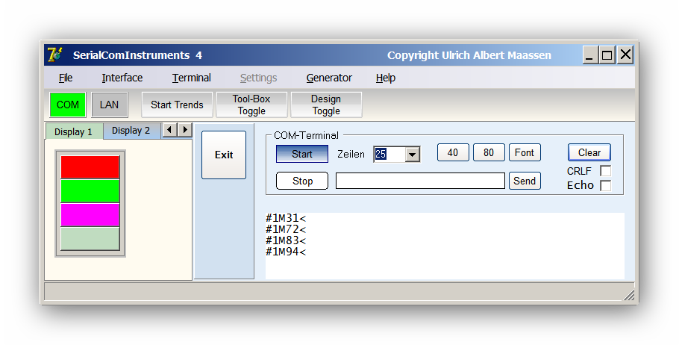This screenshot has height=345, width=679.
Task: Open the Font selection button
Action: [525, 152]
